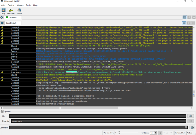Open the Tools menu

pyautogui.click(x=28, y=5)
